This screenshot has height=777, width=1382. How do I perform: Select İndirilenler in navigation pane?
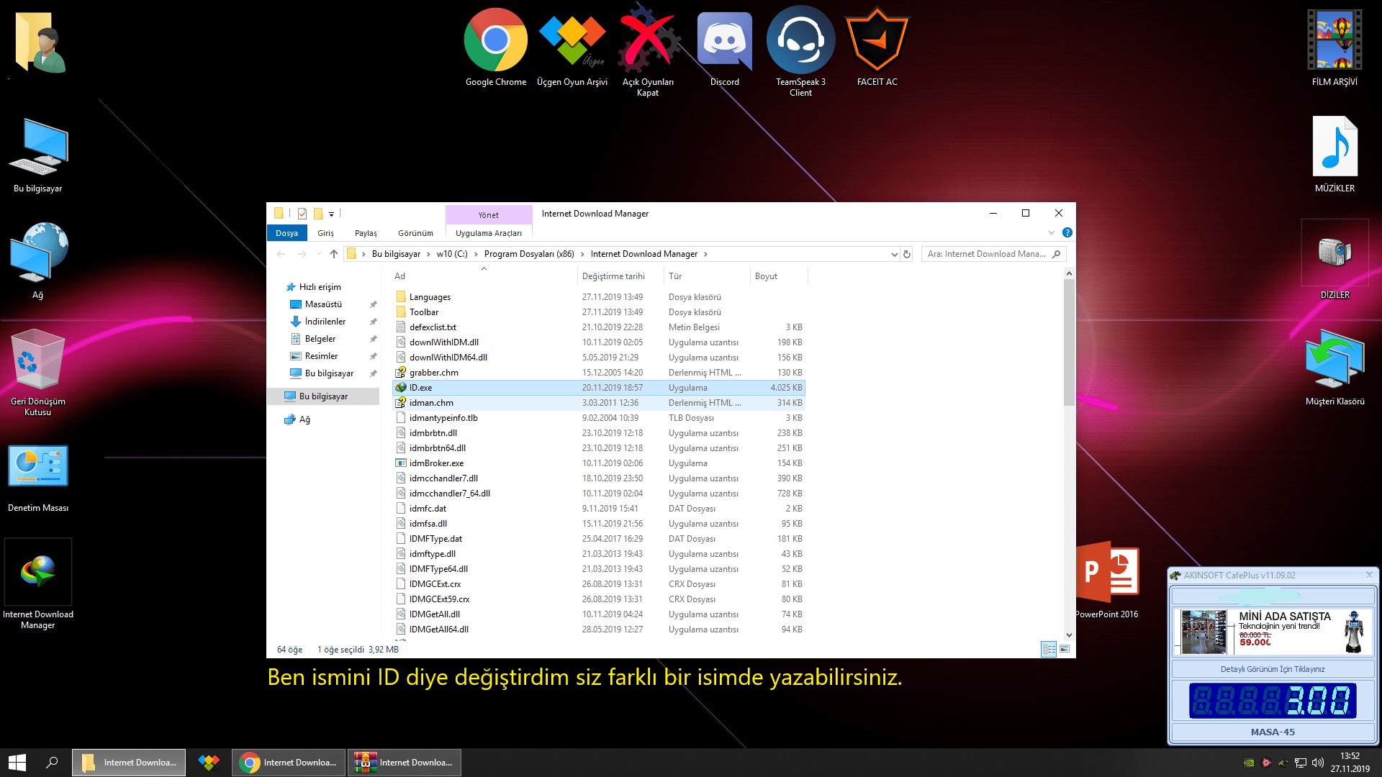(325, 322)
